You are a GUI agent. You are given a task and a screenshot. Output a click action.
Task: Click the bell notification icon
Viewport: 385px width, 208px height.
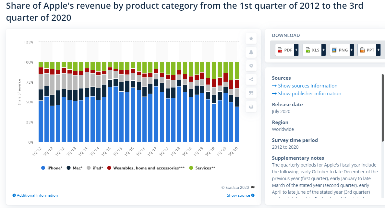[251, 52]
